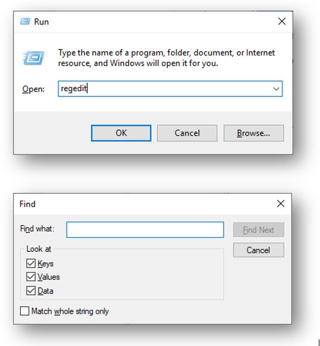The height and width of the screenshot is (346, 320).
Task: Click the Find Next button
Action: point(259,230)
